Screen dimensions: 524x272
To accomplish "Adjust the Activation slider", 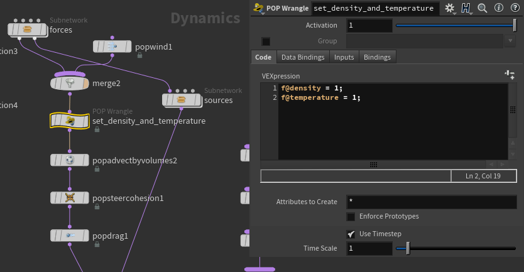I will pos(456,25).
